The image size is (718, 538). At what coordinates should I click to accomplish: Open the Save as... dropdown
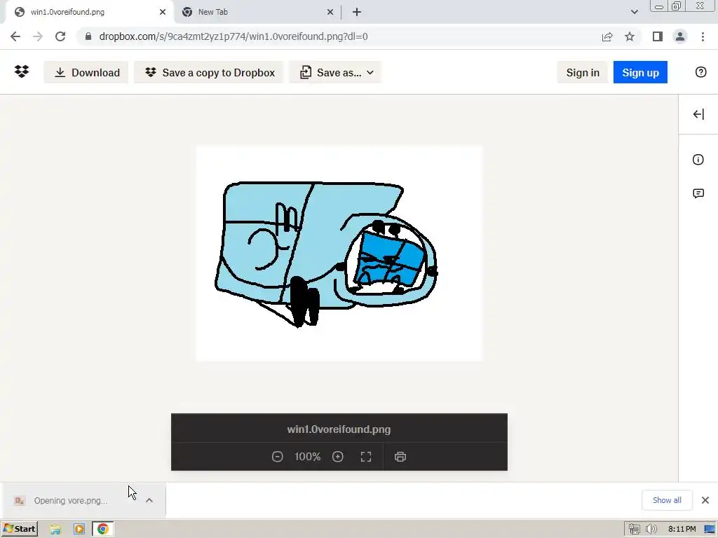point(336,72)
